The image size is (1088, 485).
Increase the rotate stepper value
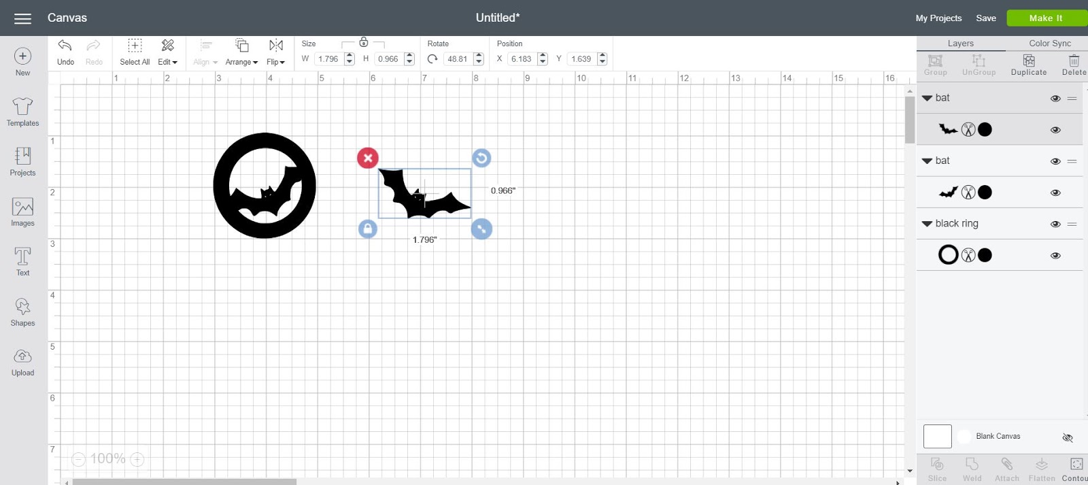(x=479, y=56)
